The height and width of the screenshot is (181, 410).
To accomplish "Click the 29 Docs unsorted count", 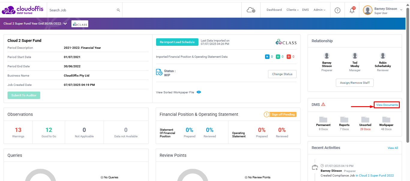I will (365, 129).
